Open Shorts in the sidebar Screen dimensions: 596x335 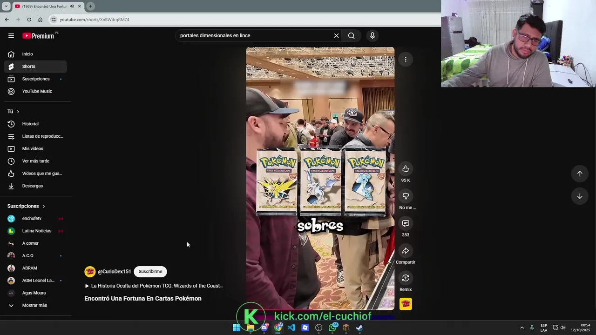35,67
